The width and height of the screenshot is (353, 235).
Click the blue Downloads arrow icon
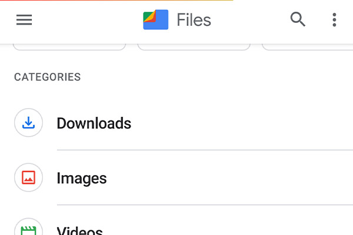28,123
